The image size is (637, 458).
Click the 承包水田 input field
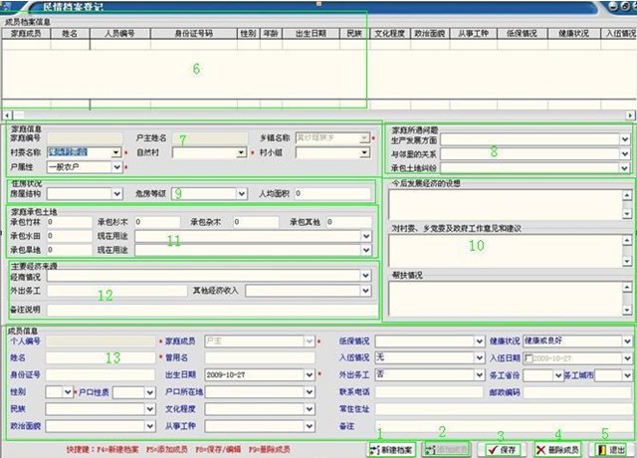[70, 236]
